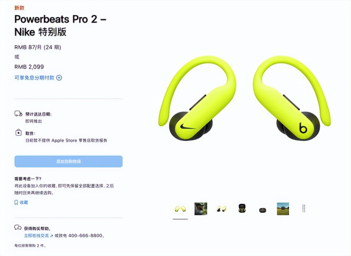
Task: Click the chat bubbles help icon
Action: click(x=18, y=228)
